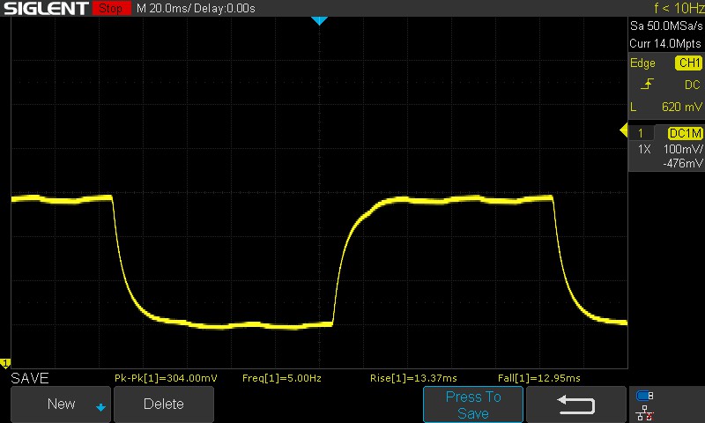
Task: Click the blue trigger position marker
Action: tap(319, 20)
